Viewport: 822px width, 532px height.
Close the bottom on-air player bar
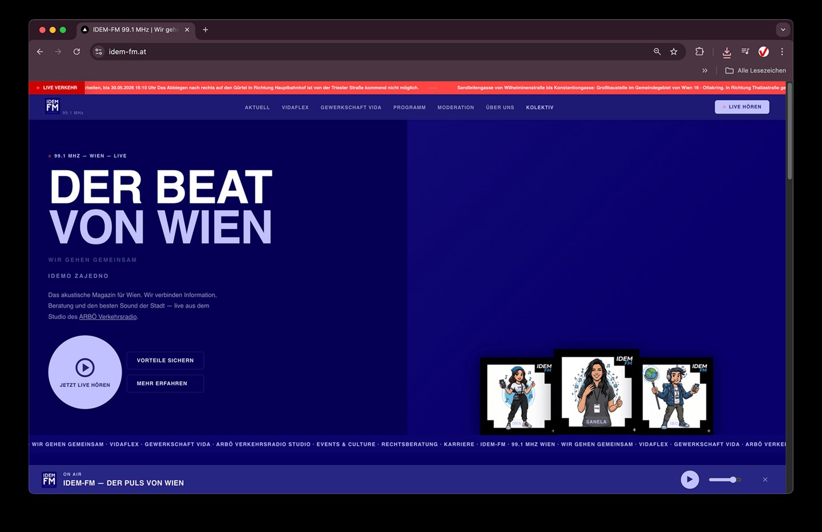click(765, 479)
